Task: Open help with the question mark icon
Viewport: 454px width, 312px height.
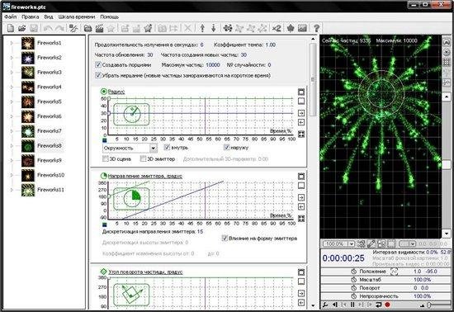Action: click(316, 28)
